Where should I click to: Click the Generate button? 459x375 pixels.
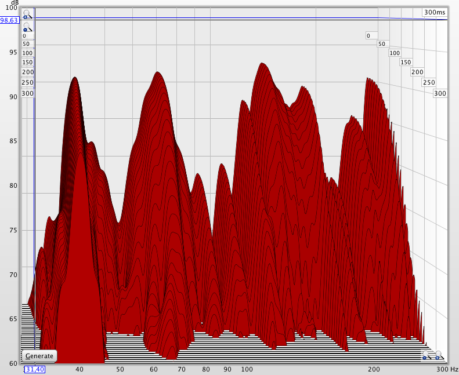(39, 356)
